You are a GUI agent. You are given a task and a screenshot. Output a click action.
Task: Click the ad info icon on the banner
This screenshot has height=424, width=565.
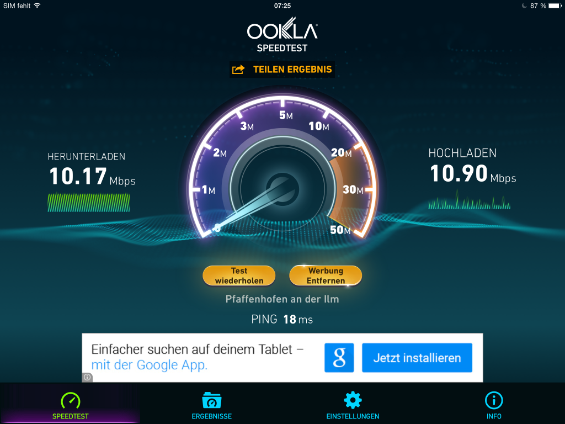click(x=87, y=377)
